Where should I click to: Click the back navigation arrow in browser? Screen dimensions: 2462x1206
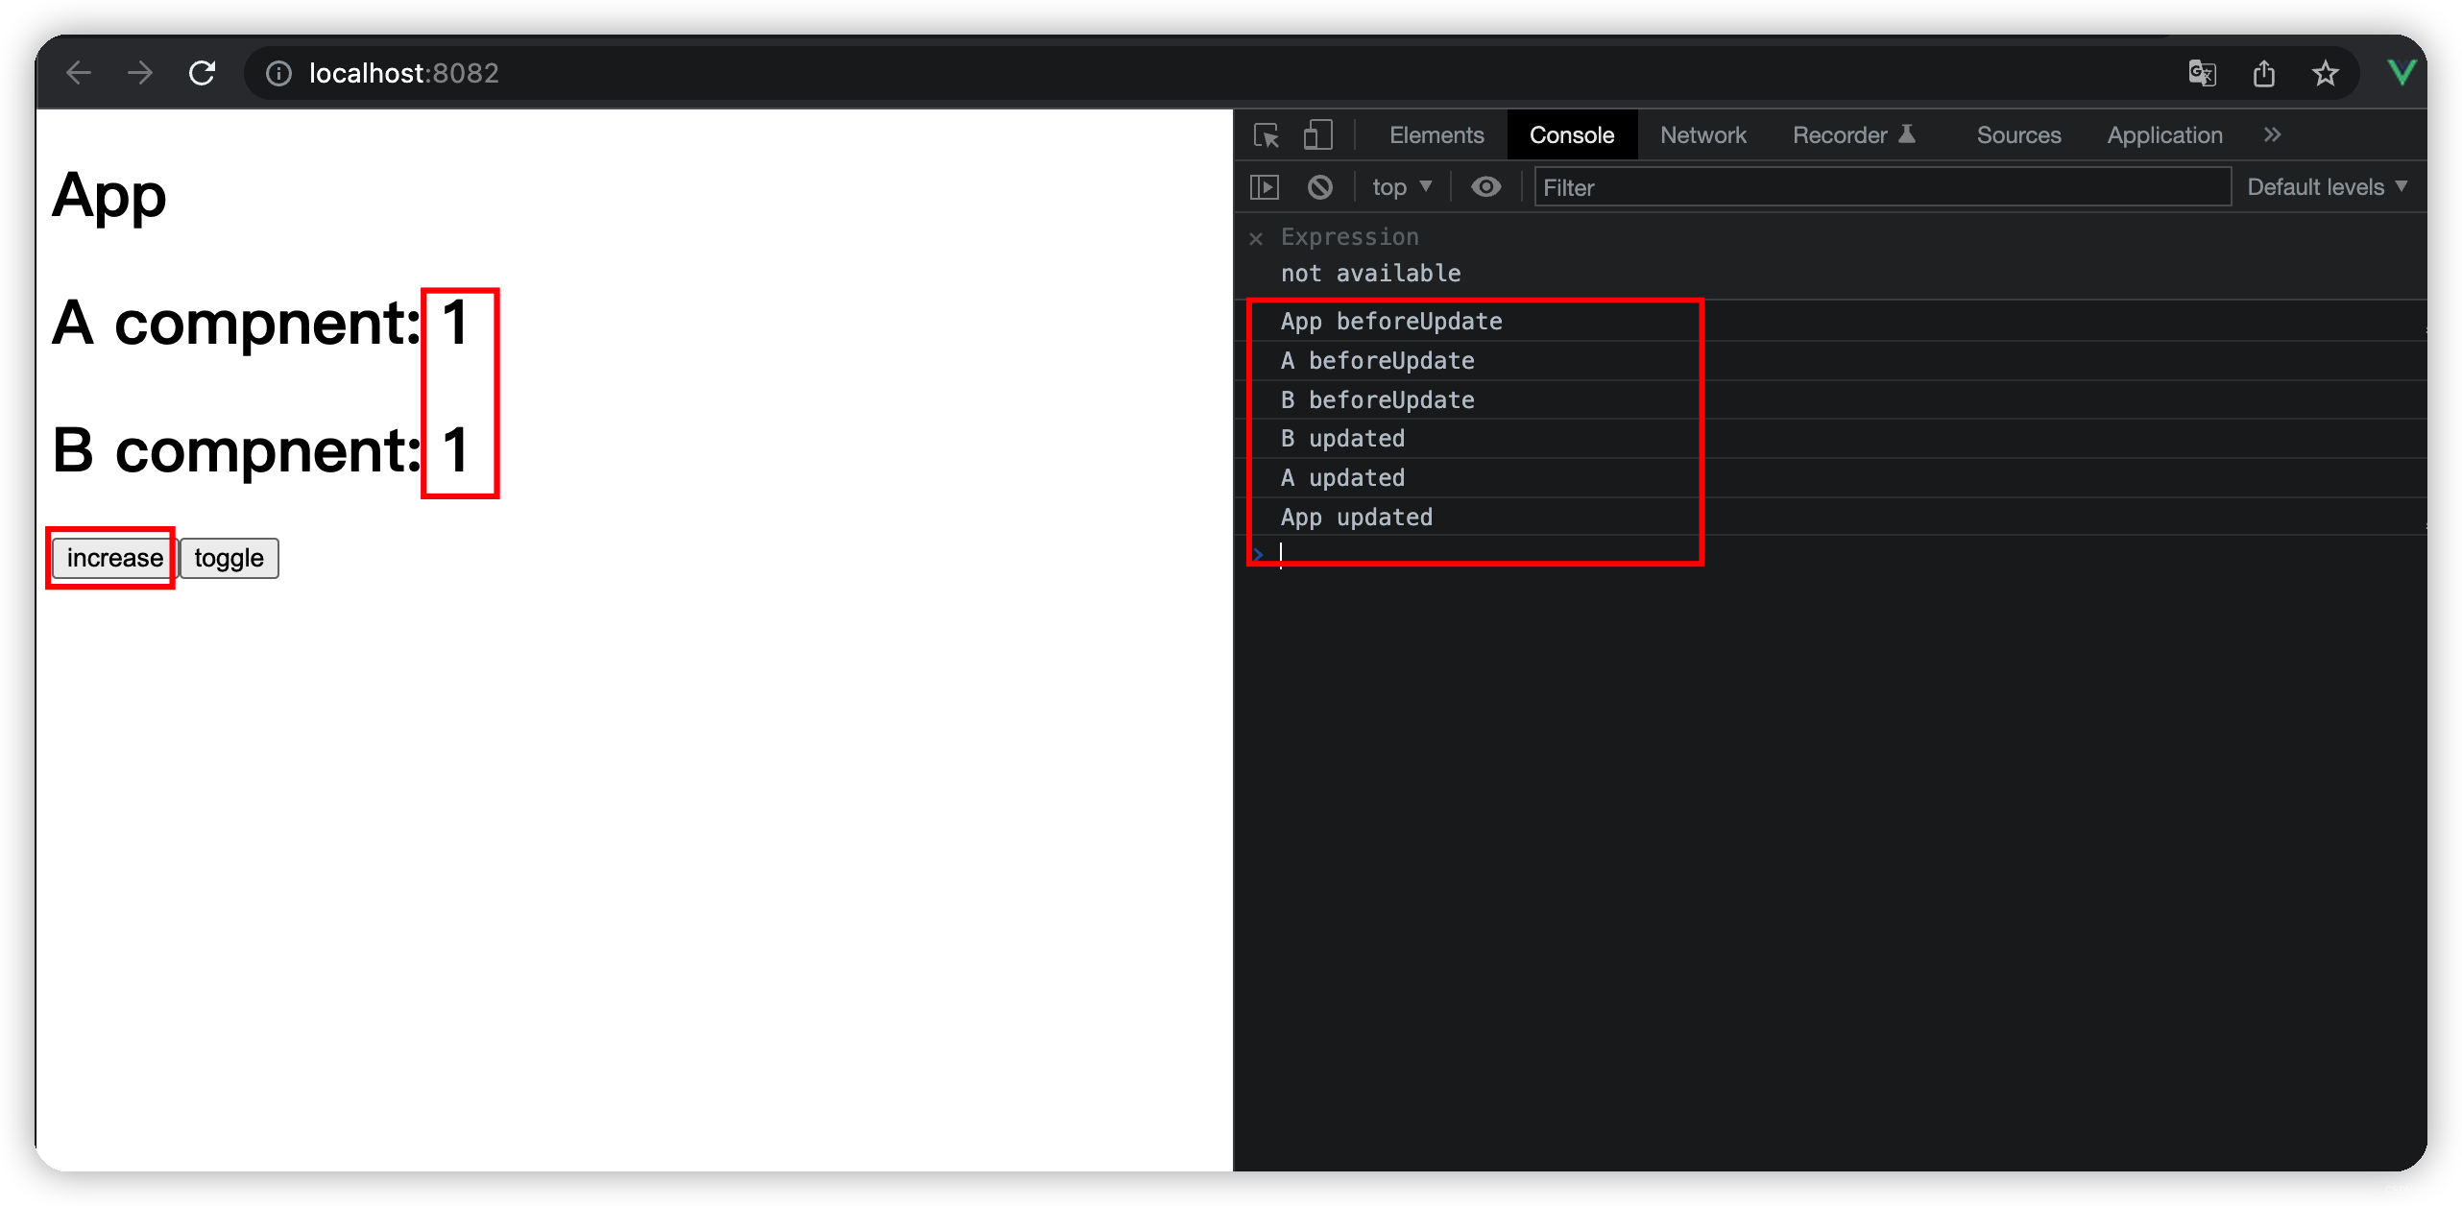(x=82, y=74)
